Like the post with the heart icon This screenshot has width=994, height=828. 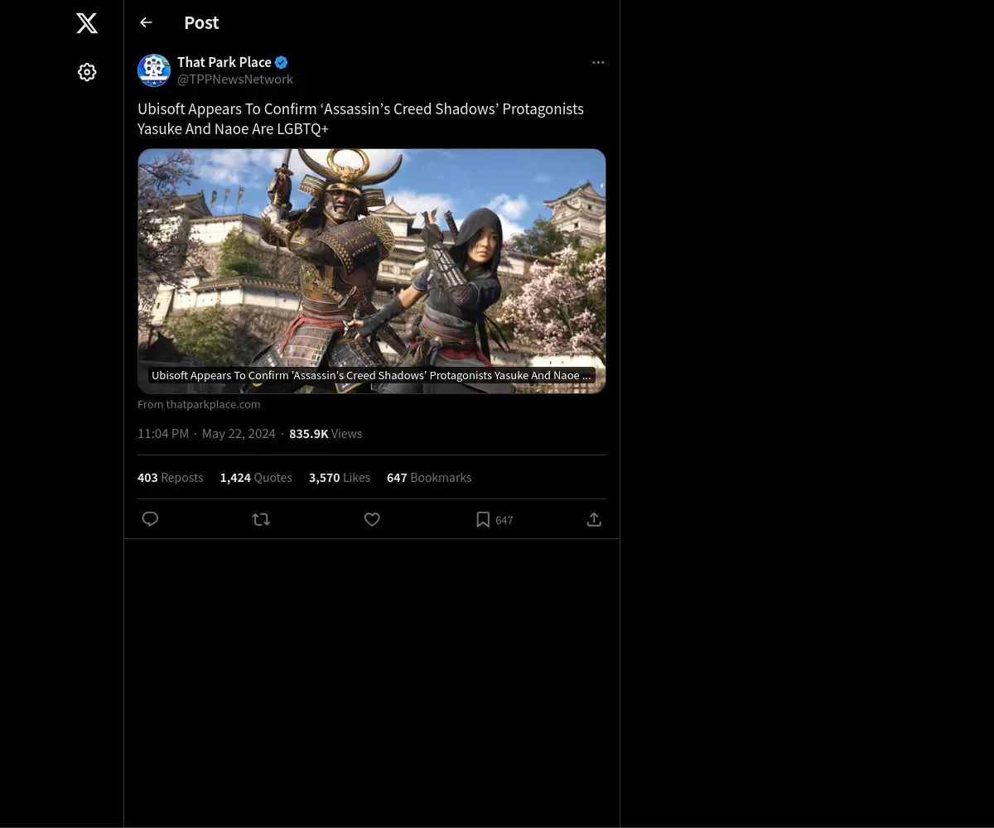[372, 519]
